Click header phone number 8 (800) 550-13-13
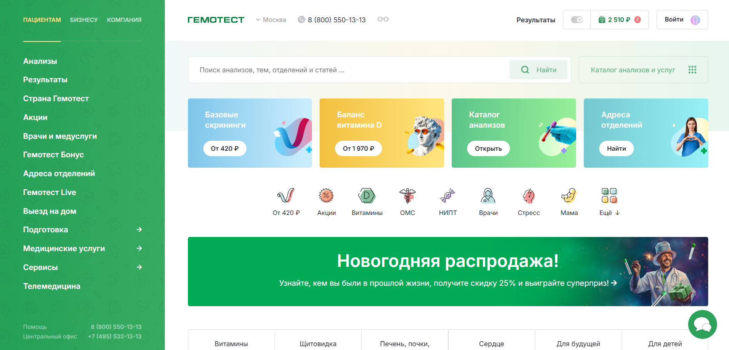Image resolution: width=729 pixels, height=350 pixels. [337, 20]
